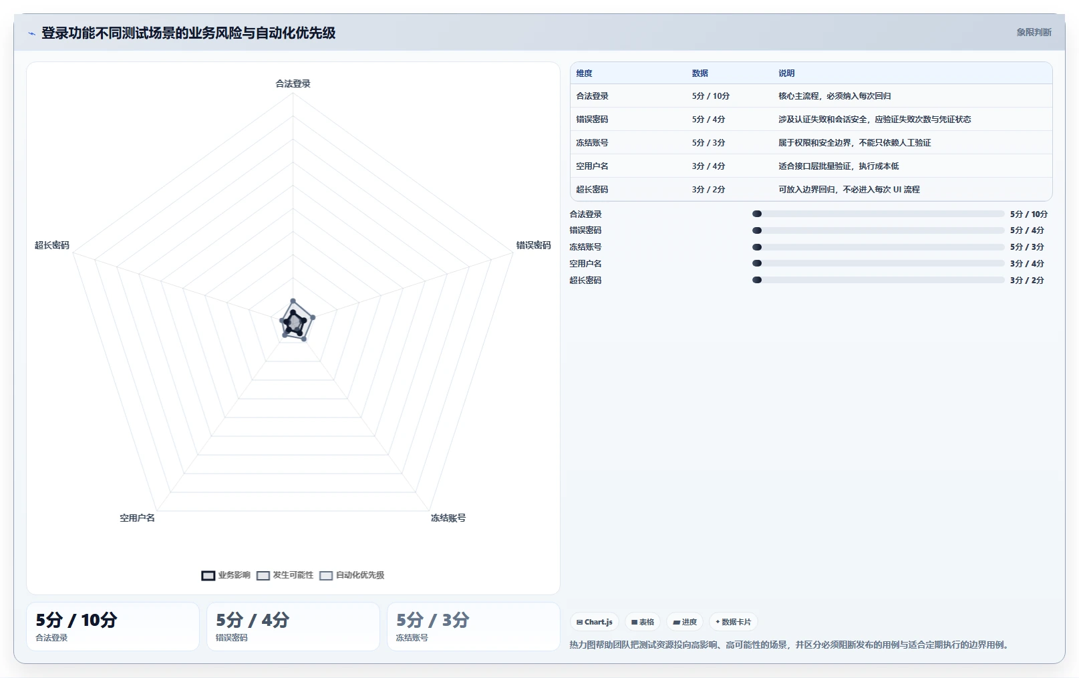Click the 超长密码 cell in the table
Image resolution: width=1079 pixels, height=678 pixels.
(592, 190)
